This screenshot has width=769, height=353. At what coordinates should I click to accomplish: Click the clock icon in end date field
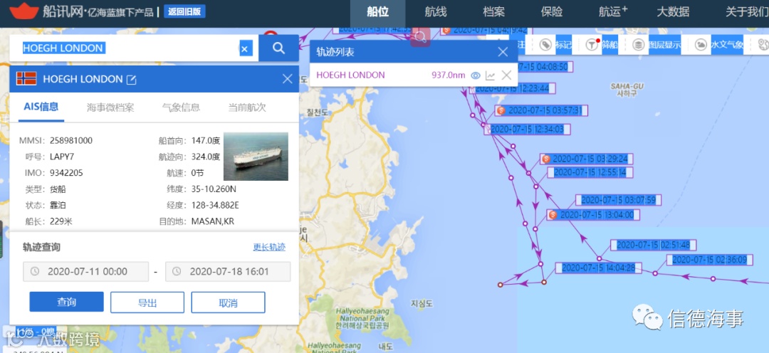point(177,272)
